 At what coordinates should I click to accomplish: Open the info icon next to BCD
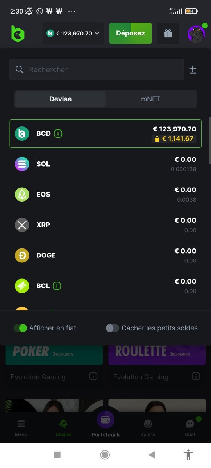pyautogui.click(x=58, y=133)
